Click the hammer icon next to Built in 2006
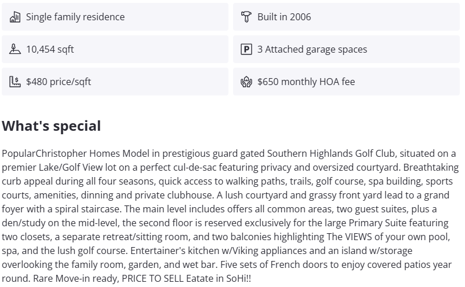Viewport: 465px width, 287px height. pyautogui.click(x=246, y=17)
